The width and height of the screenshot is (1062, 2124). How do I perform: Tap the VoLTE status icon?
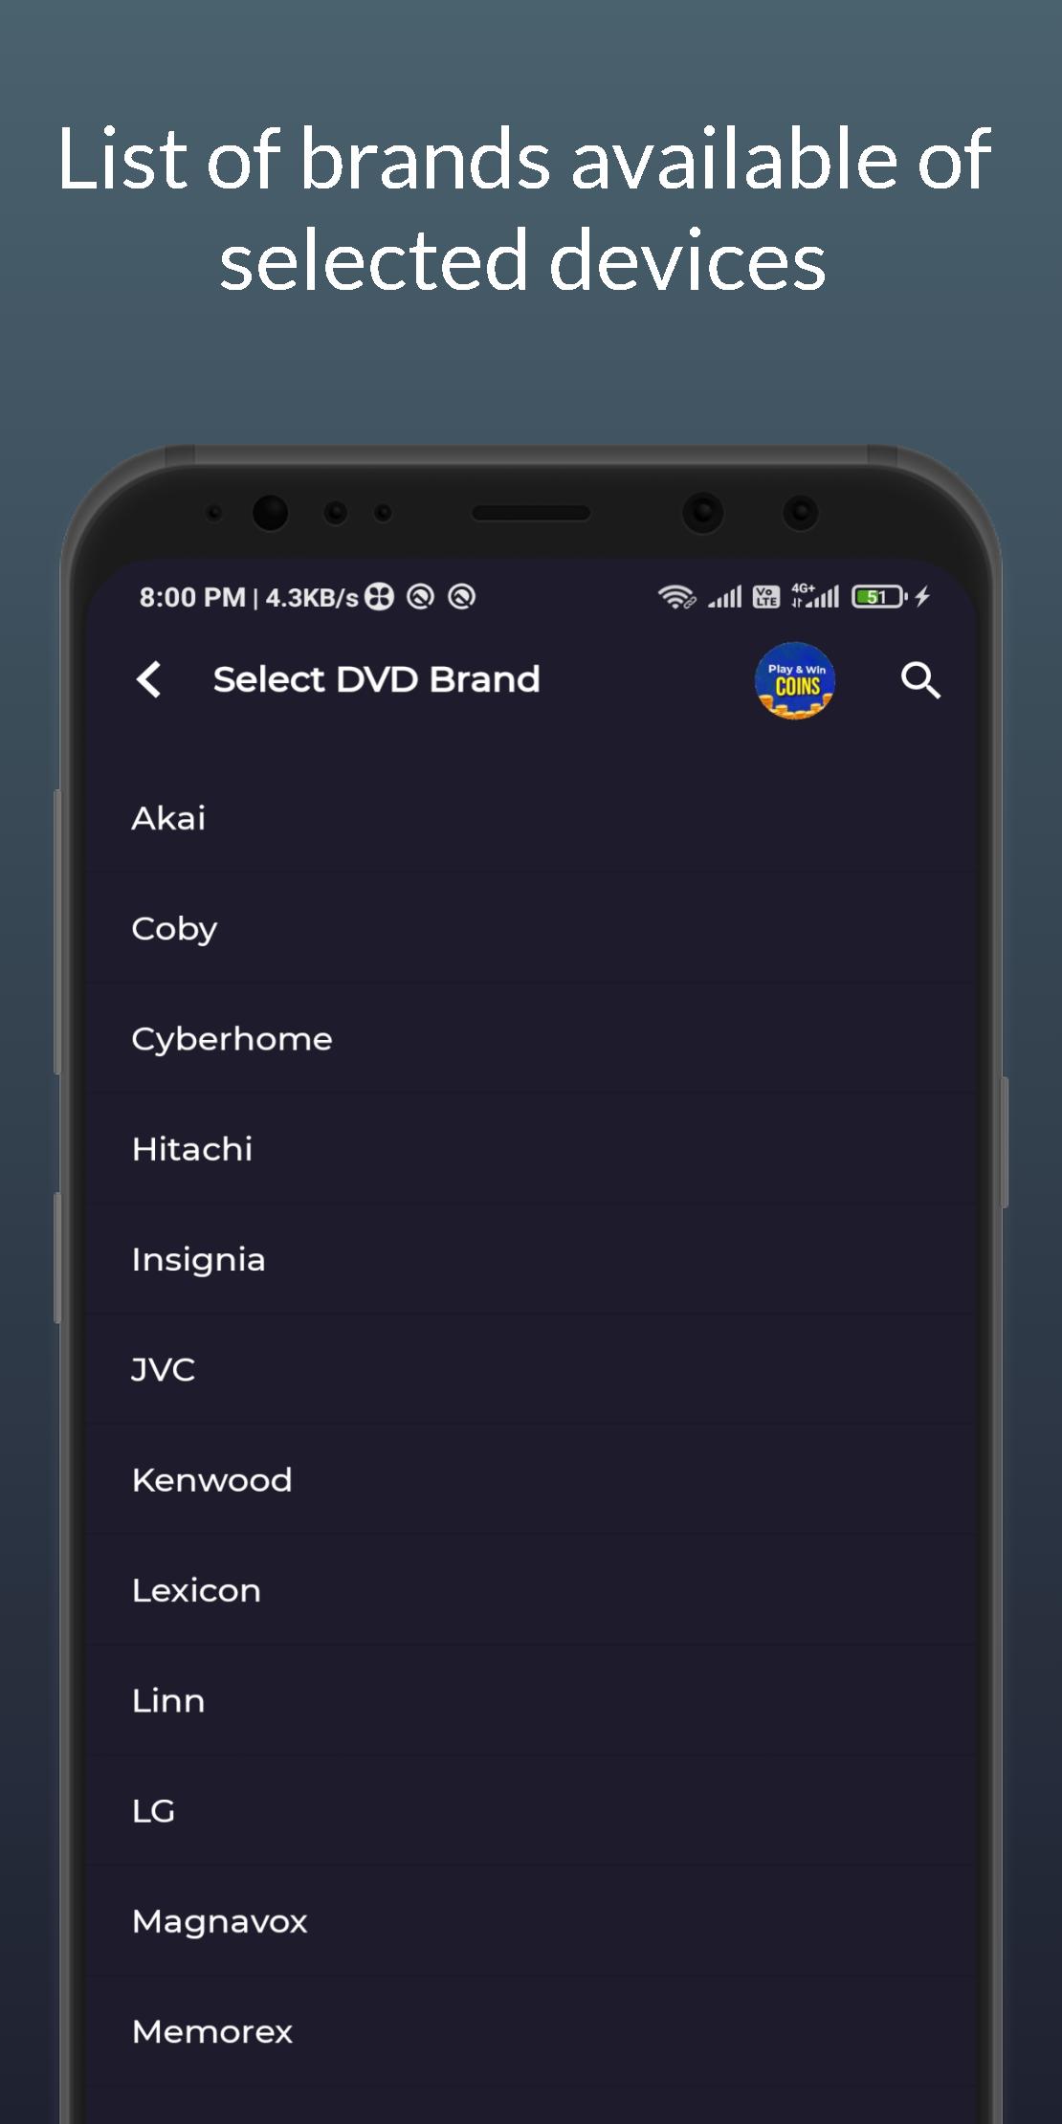pyautogui.click(x=766, y=597)
